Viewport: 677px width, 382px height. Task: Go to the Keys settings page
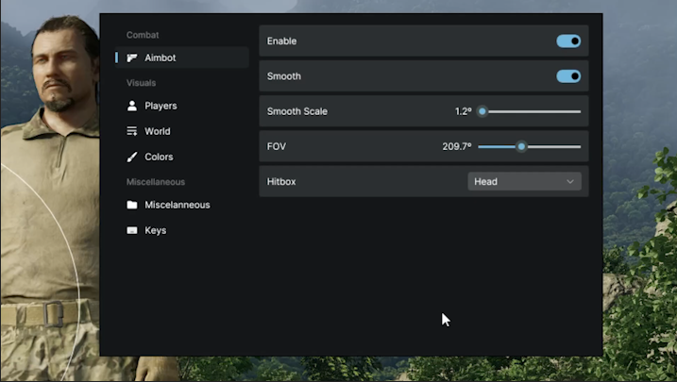[155, 231]
